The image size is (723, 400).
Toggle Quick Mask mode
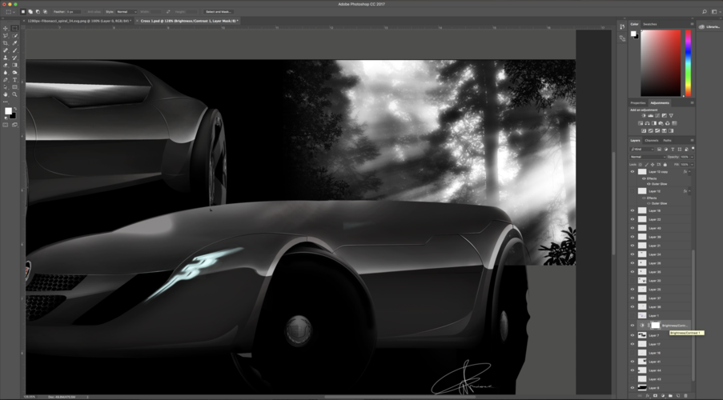(6, 125)
